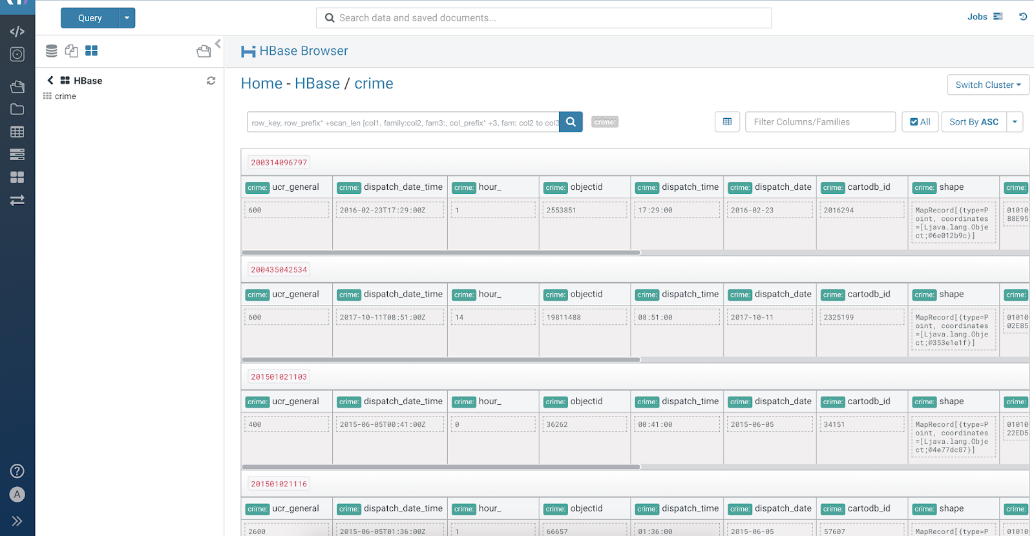Click dispatch_date_time value 2016-02-23T17:29:00Z
Viewport: 1034px width, 536px height.
click(390, 211)
